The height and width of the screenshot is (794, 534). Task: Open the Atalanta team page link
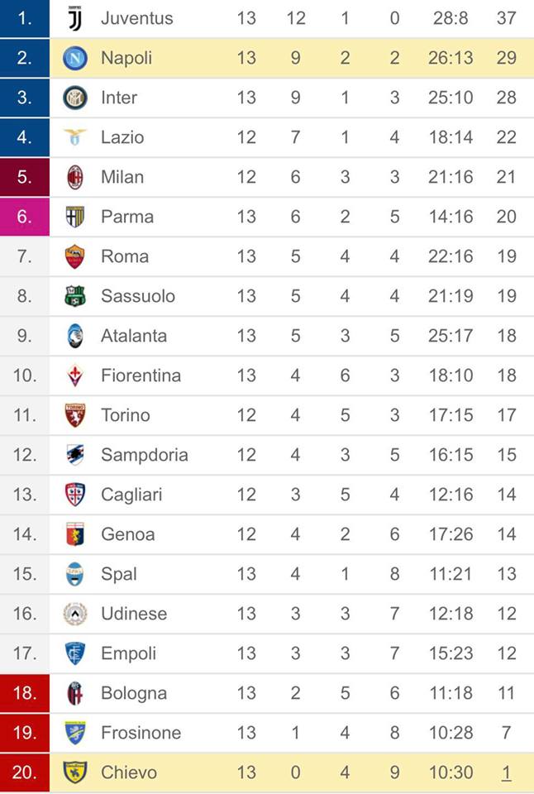[x=134, y=336]
